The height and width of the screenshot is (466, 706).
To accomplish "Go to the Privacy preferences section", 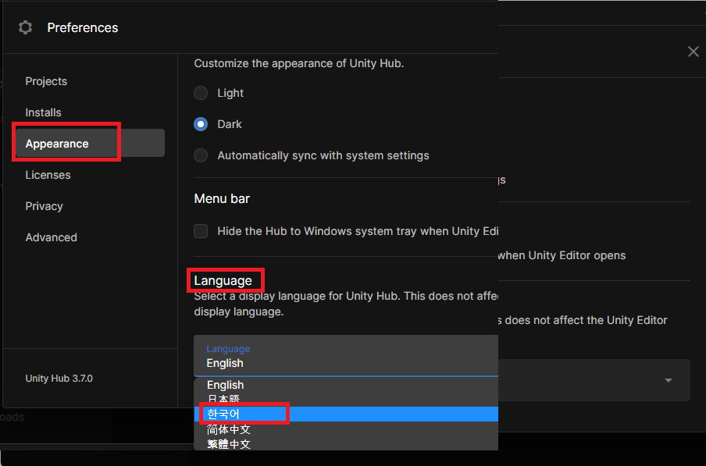I will pyautogui.click(x=44, y=206).
